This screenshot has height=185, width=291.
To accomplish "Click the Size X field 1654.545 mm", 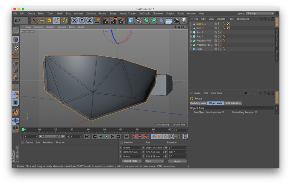I will point(154,148).
